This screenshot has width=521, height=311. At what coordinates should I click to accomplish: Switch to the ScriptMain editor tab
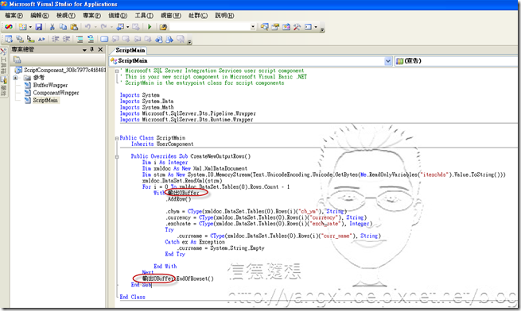[130, 51]
